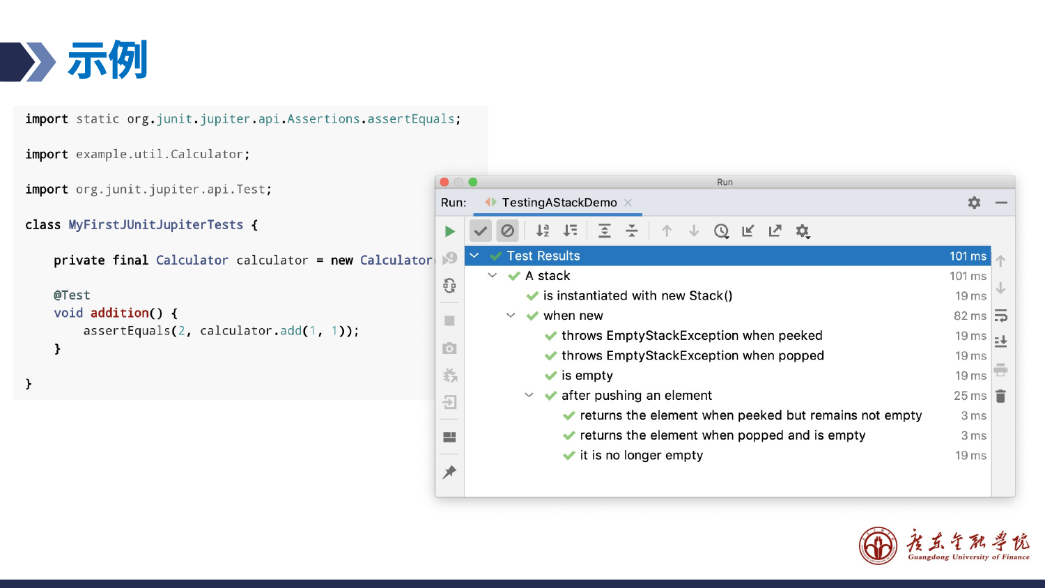Collapse "after pushing an element" chevron
The image size is (1045, 588).
tap(529, 395)
